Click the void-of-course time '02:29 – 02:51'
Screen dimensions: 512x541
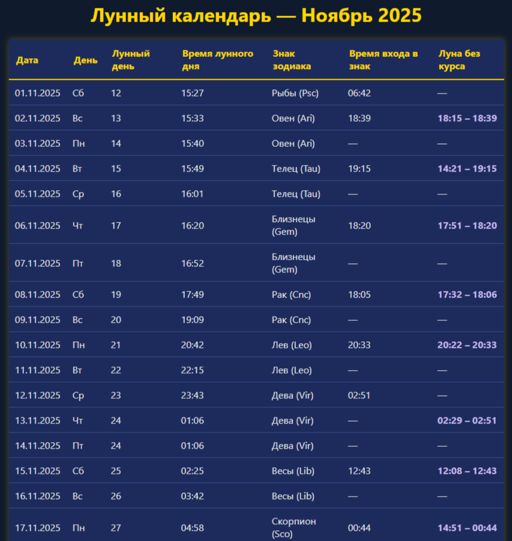[x=467, y=420]
